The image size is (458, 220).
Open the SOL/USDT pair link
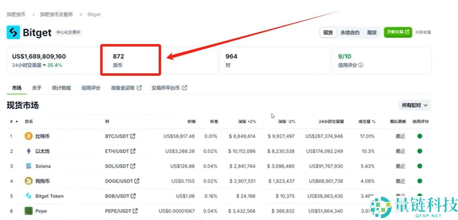click(x=120, y=166)
